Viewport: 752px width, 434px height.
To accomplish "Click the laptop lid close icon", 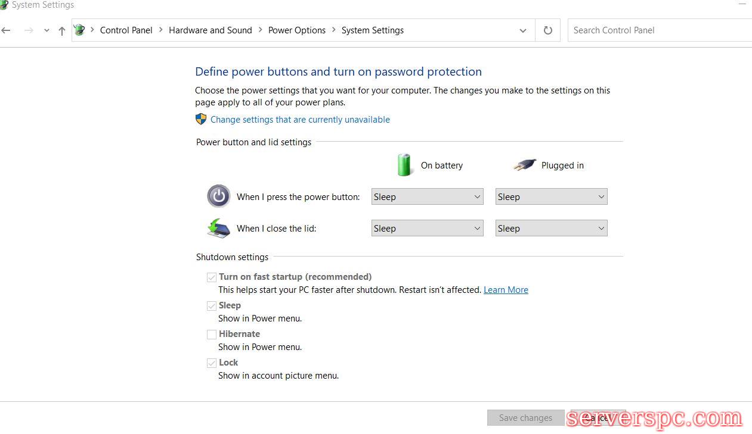I will coord(218,228).
